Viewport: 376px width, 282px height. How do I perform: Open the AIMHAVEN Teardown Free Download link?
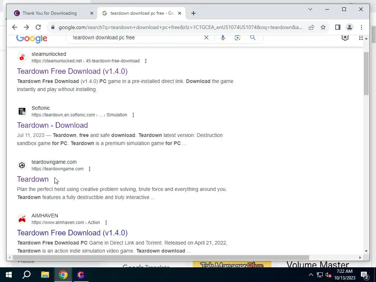72,233
